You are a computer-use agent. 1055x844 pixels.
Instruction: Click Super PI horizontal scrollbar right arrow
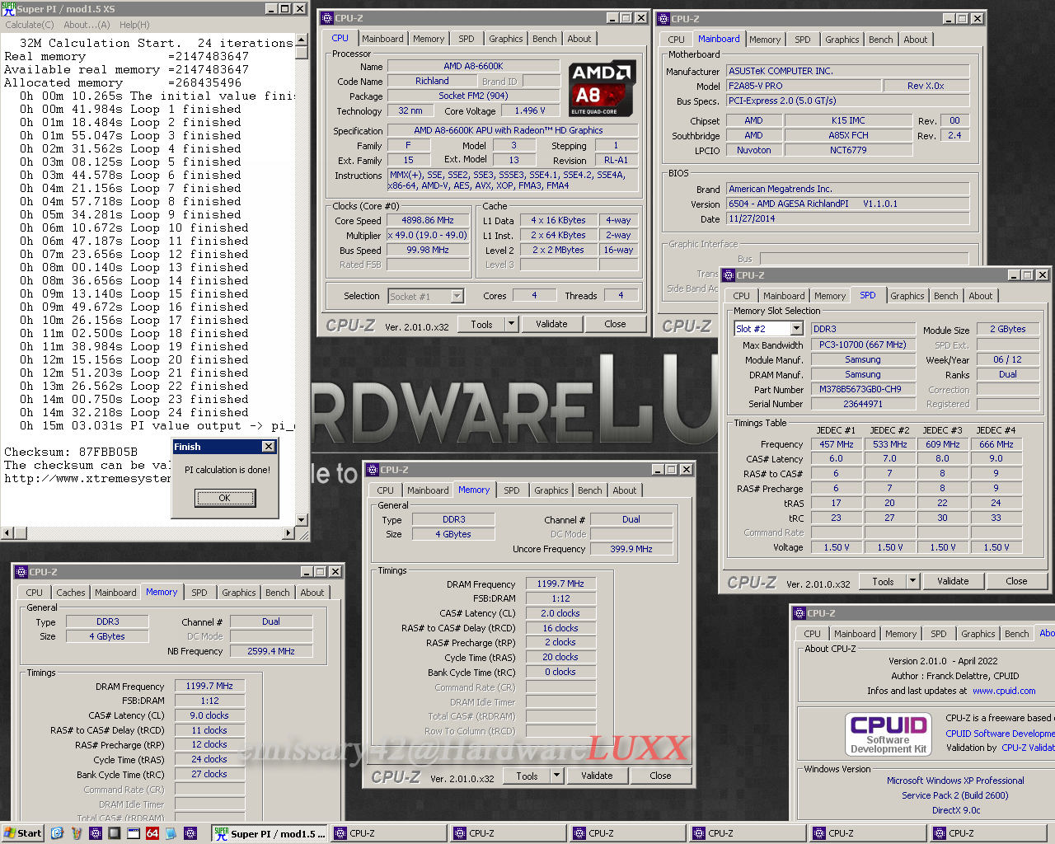288,533
